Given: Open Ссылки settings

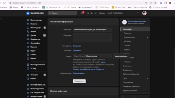Looking at the screenshot, I should pos(127,45).
